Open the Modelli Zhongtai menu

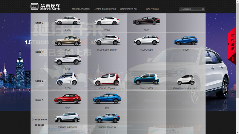[x=81, y=9]
